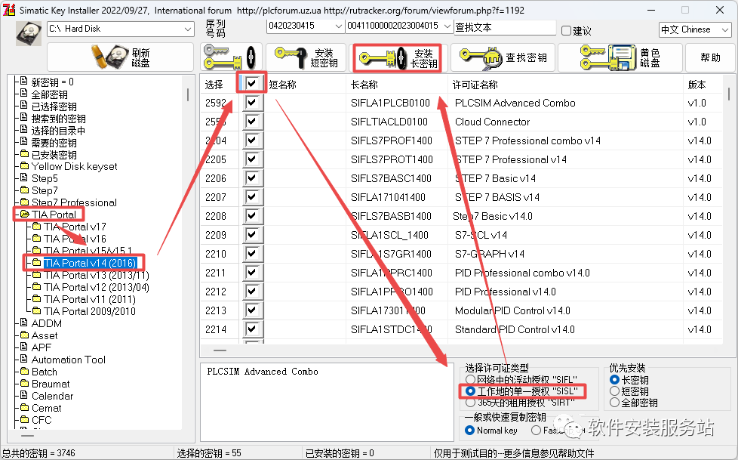Click Find Key button (查找密钥)

coord(503,57)
